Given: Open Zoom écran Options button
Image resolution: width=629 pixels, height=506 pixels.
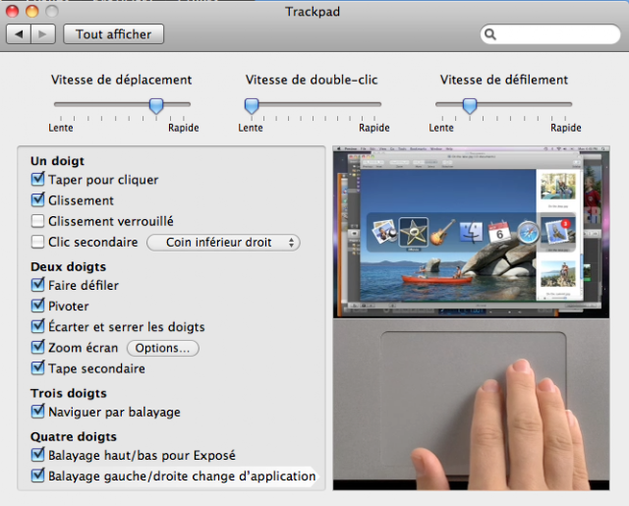Looking at the screenshot, I should click(163, 348).
